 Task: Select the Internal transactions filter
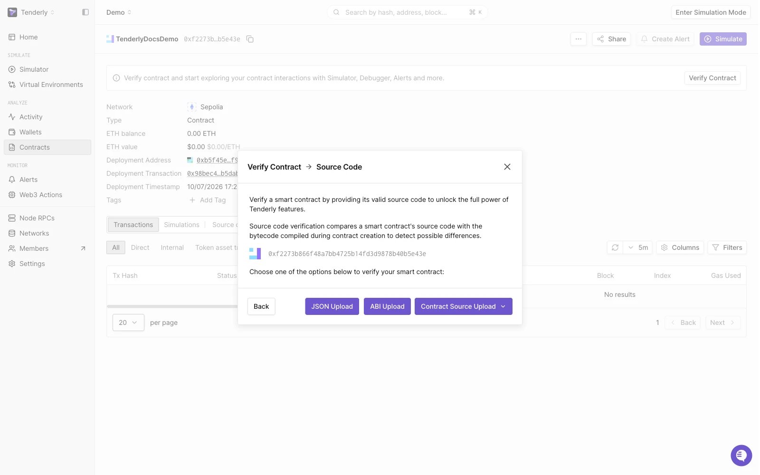click(172, 247)
